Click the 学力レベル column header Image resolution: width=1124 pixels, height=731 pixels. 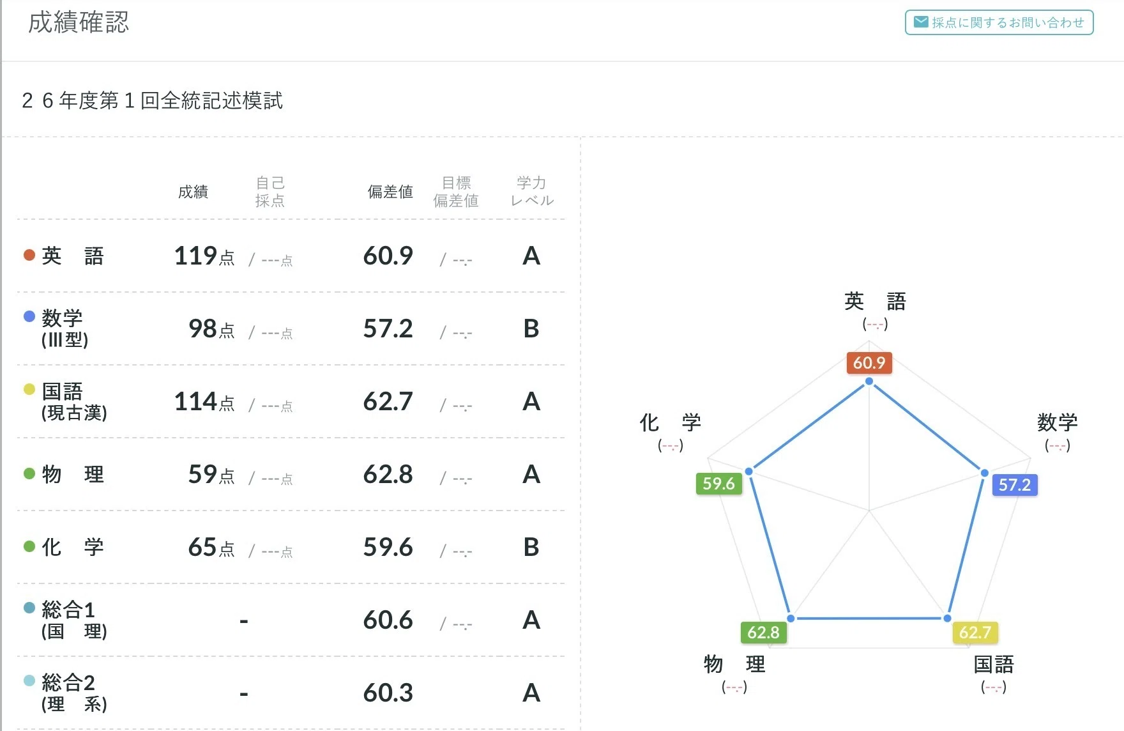tap(532, 192)
